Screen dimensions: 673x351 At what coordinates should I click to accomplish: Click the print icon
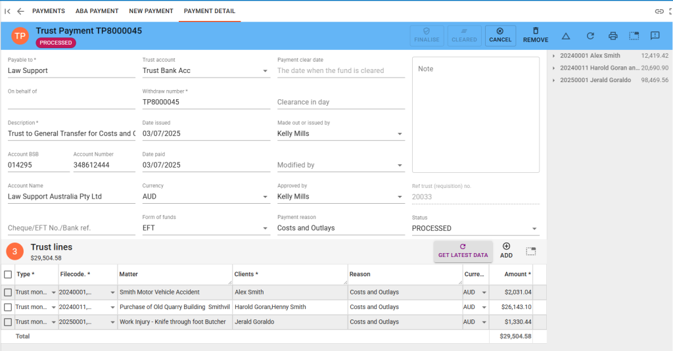pyautogui.click(x=613, y=36)
